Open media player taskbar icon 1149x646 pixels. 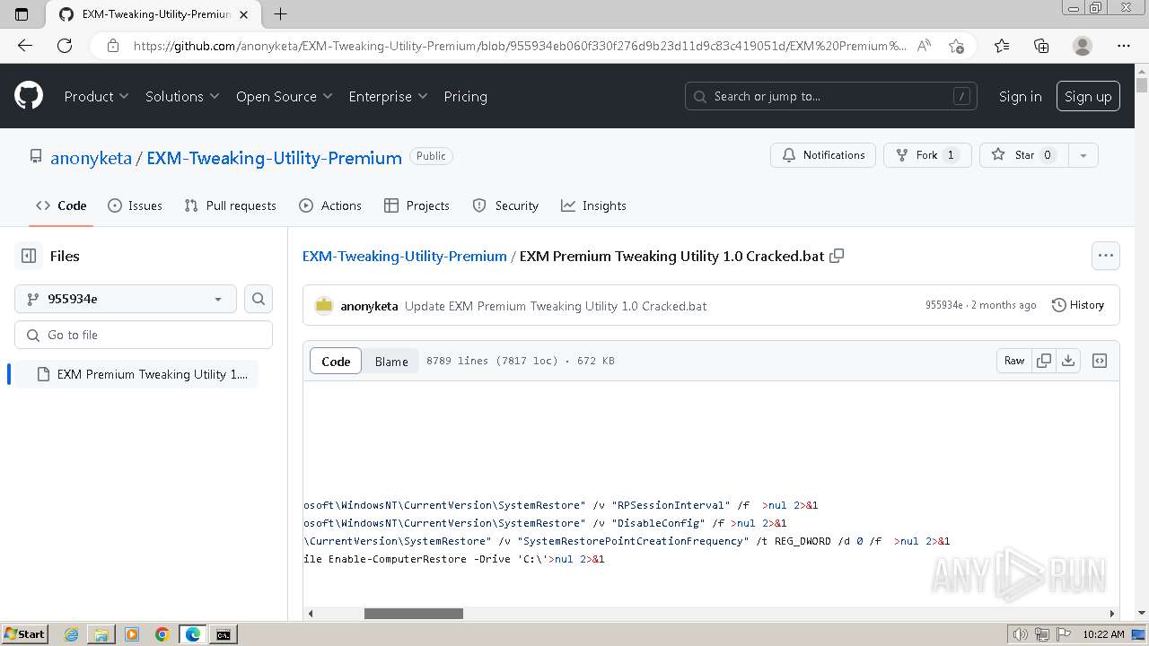[x=131, y=634]
